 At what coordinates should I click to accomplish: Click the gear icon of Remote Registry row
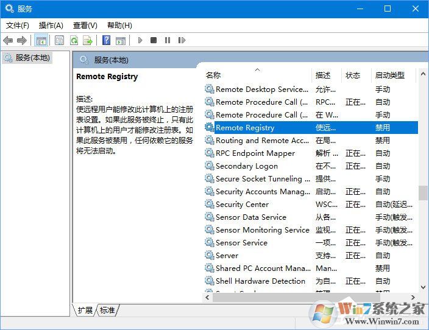coord(209,127)
